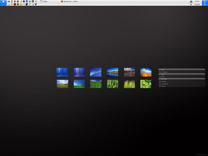Open the 00:23 clock display
The width and height of the screenshot is (208, 156).
[x=197, y=1]
